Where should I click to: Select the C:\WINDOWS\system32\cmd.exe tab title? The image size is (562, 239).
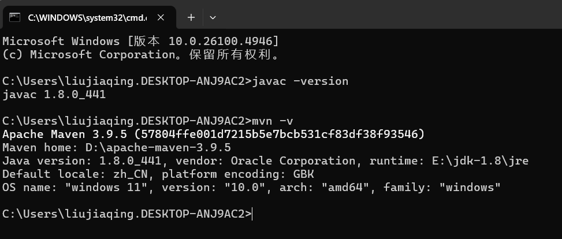click(87, 17)
